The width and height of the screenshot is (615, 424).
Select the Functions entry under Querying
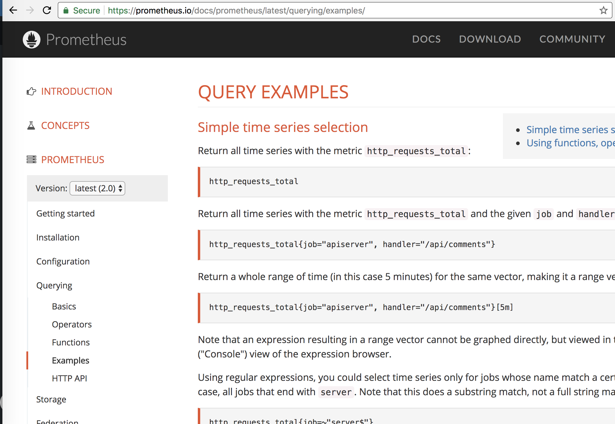71,342
